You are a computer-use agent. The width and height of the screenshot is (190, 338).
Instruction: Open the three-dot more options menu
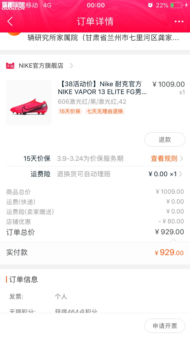(x=179, y=22)
